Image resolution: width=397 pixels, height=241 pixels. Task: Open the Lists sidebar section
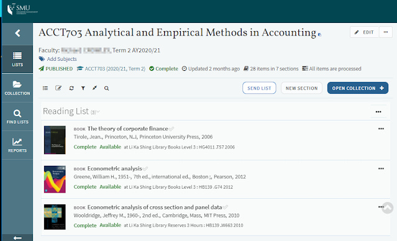(17, 59)
